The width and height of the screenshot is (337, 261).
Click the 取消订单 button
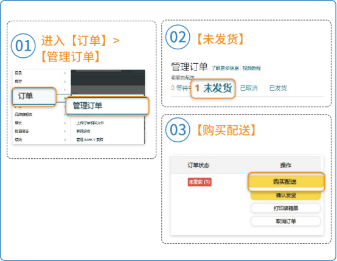tap(286, 221)
